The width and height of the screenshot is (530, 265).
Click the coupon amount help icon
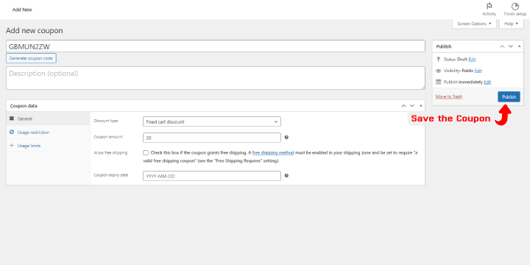pyautogui.click(x=286, y=138)
